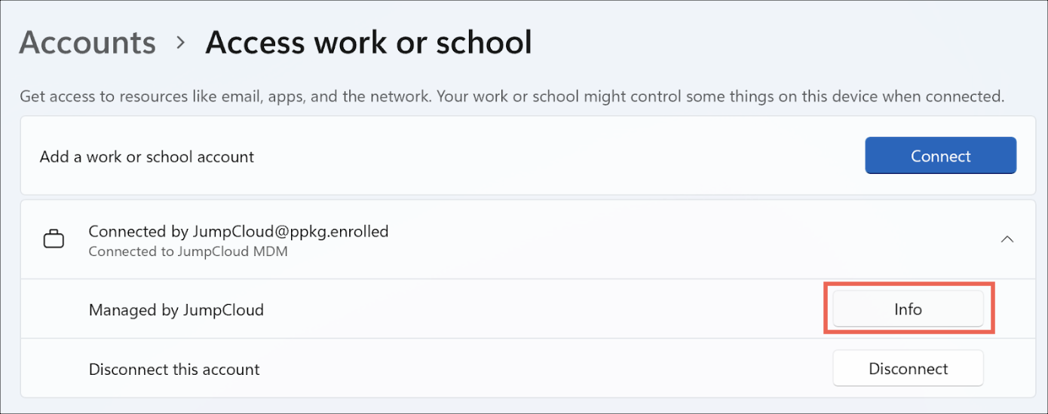Click the Add a work or school account label
Viewport: 1048px width, 414px height.
click(x=147, y=157)
